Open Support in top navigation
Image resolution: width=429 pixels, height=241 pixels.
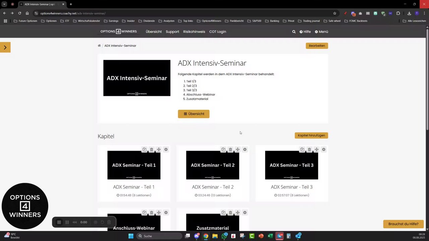(x=172, y=32)
